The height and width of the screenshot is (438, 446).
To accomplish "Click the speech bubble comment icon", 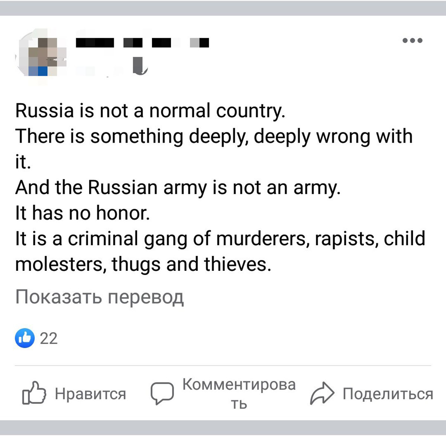I will [162, 393].
